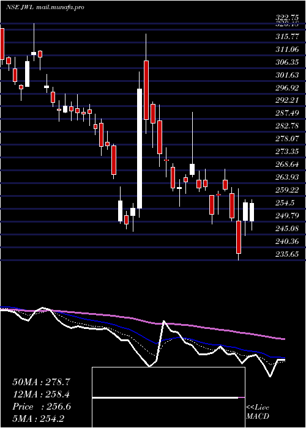Click the 235.65 price axis label
This screenshot has width=306, height=428.
click(288, 254)
